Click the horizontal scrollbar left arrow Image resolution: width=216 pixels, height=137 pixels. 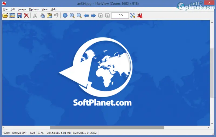[4, 128]
